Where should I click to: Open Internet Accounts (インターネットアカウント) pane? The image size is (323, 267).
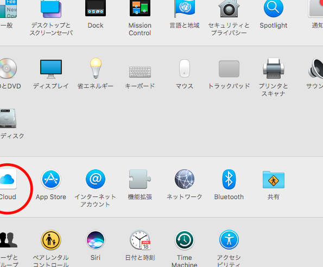pos(96,179)
